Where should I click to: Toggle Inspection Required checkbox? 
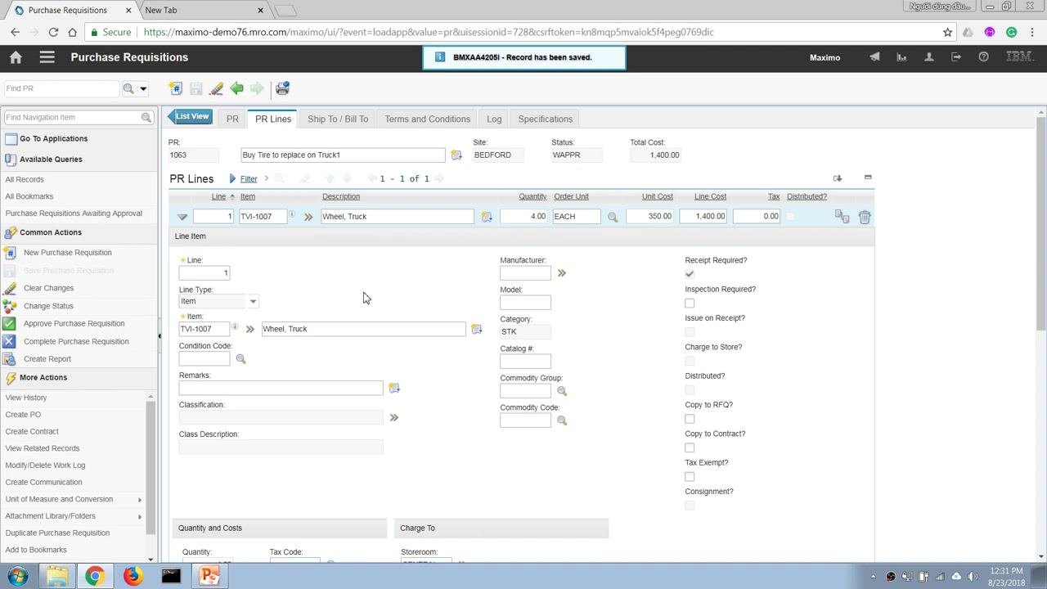690,303
